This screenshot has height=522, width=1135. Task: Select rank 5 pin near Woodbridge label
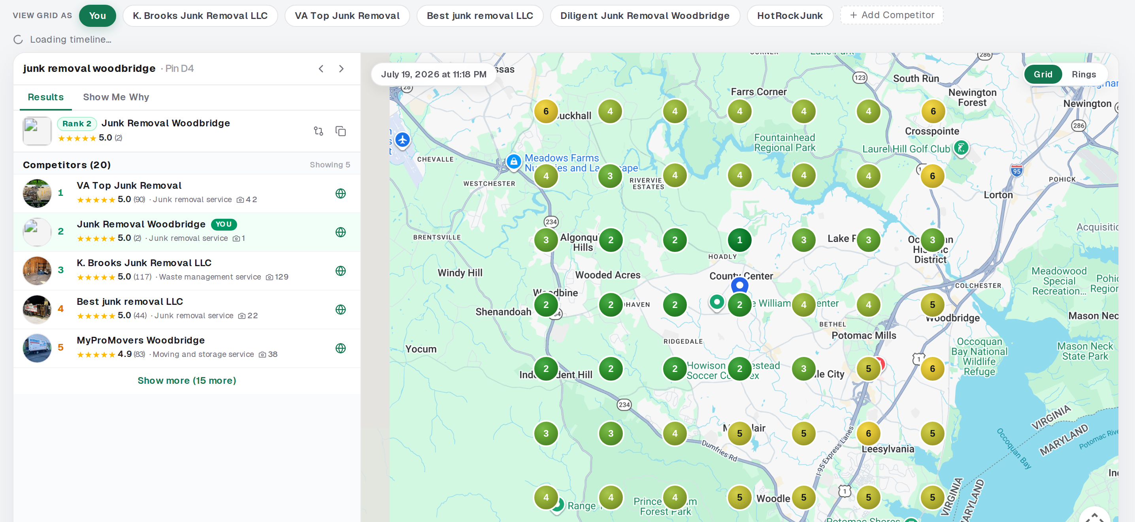click(932, 304)
